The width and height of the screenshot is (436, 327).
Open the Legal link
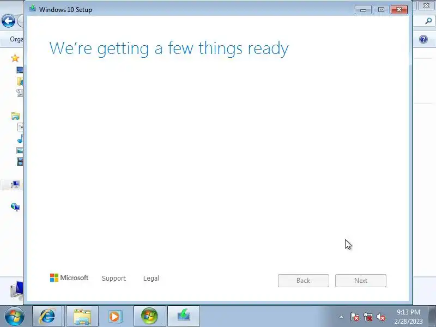[x=151, y=278]
